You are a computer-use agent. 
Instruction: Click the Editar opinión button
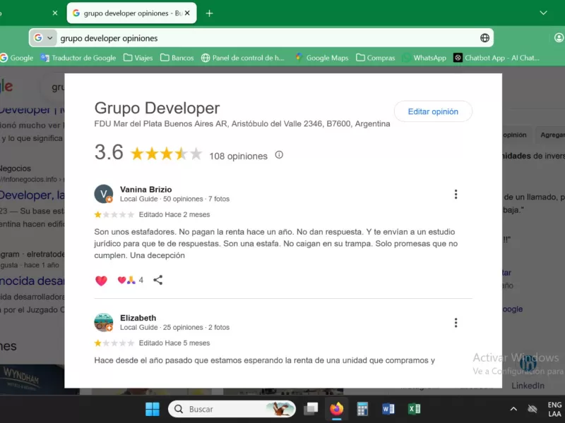[433, 111]
